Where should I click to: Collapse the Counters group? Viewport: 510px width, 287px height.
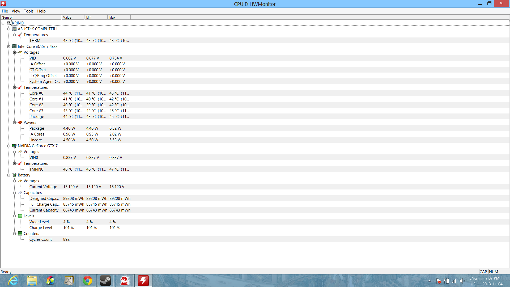coord(15,234)
